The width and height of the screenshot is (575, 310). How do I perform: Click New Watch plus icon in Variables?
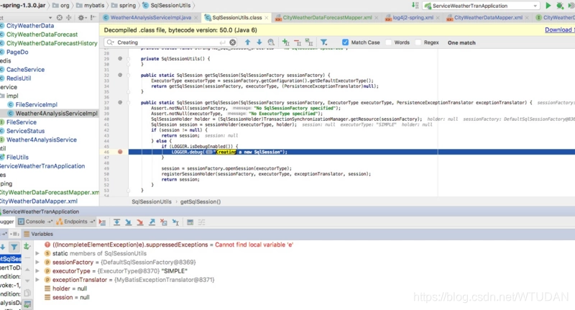[27, 247]
